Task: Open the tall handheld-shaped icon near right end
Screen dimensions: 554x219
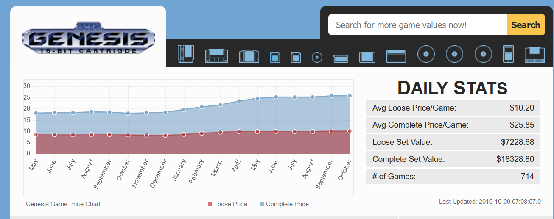Action: [x=508, y=54]
